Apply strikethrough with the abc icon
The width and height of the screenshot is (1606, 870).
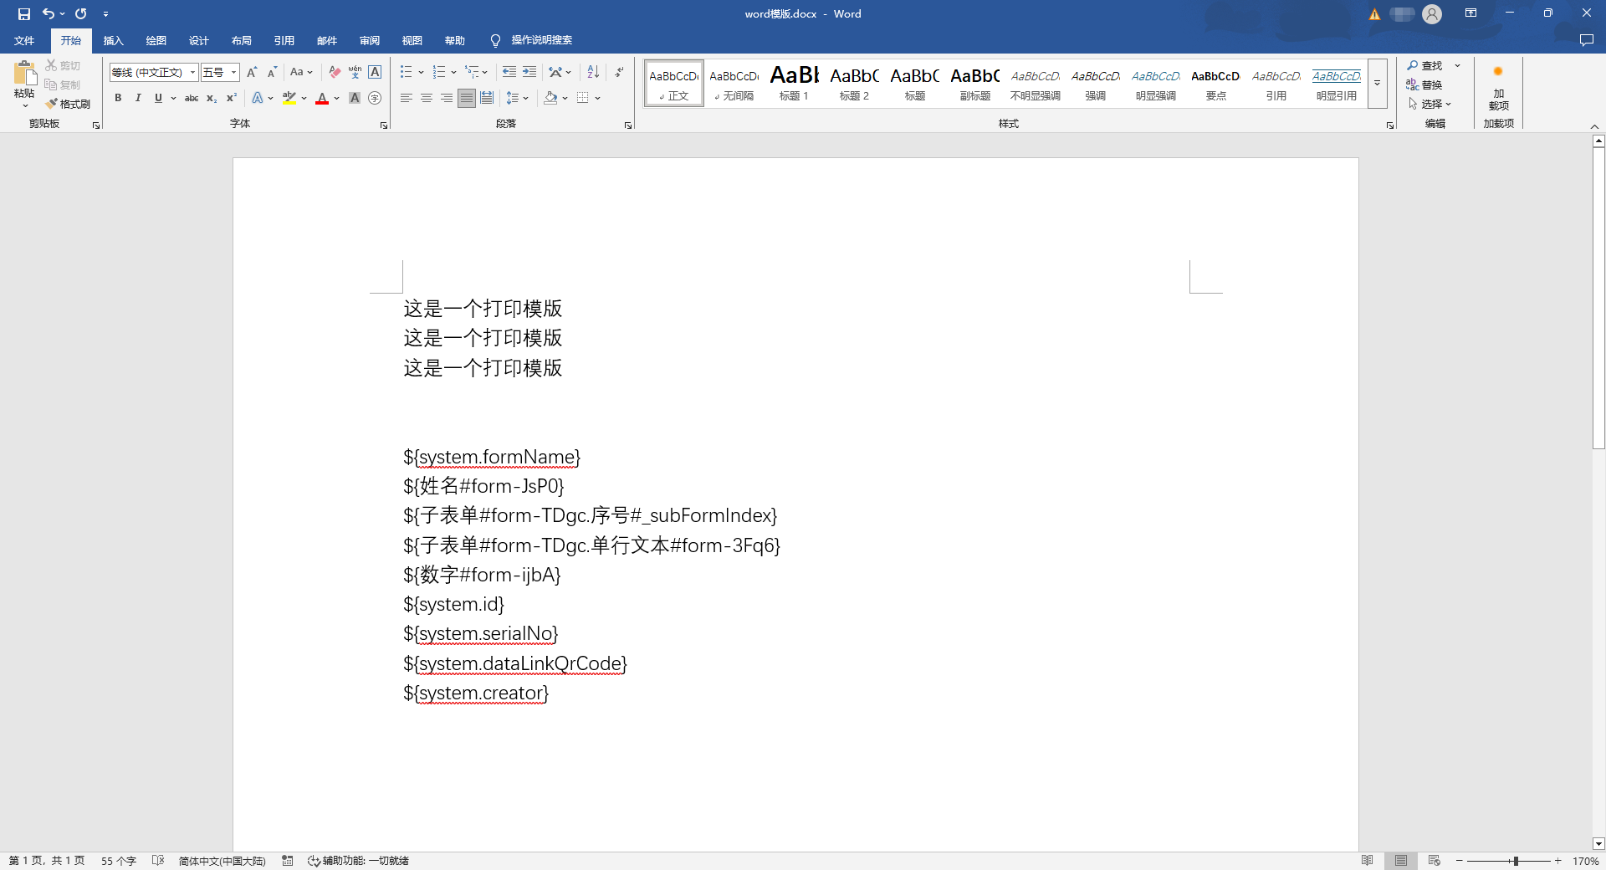coord(192,98)
